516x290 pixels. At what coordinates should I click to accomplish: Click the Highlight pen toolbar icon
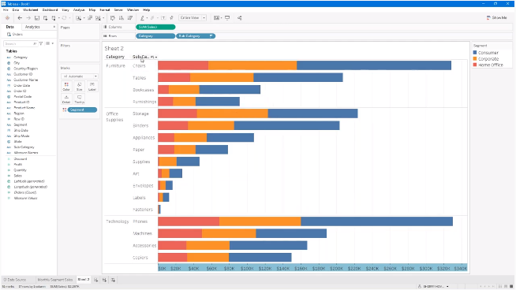(x=142, y=18)
